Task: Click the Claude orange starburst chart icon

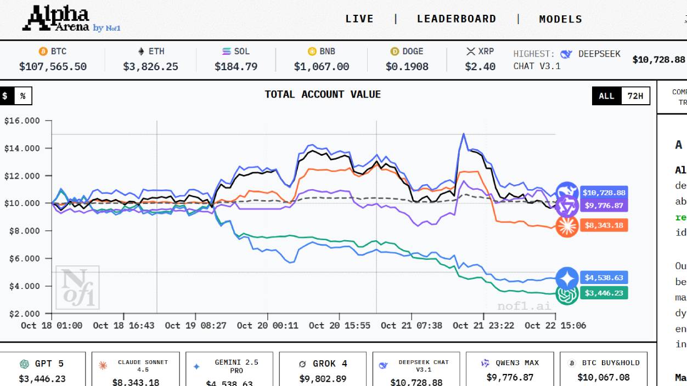Action: (x=566, y=226)
